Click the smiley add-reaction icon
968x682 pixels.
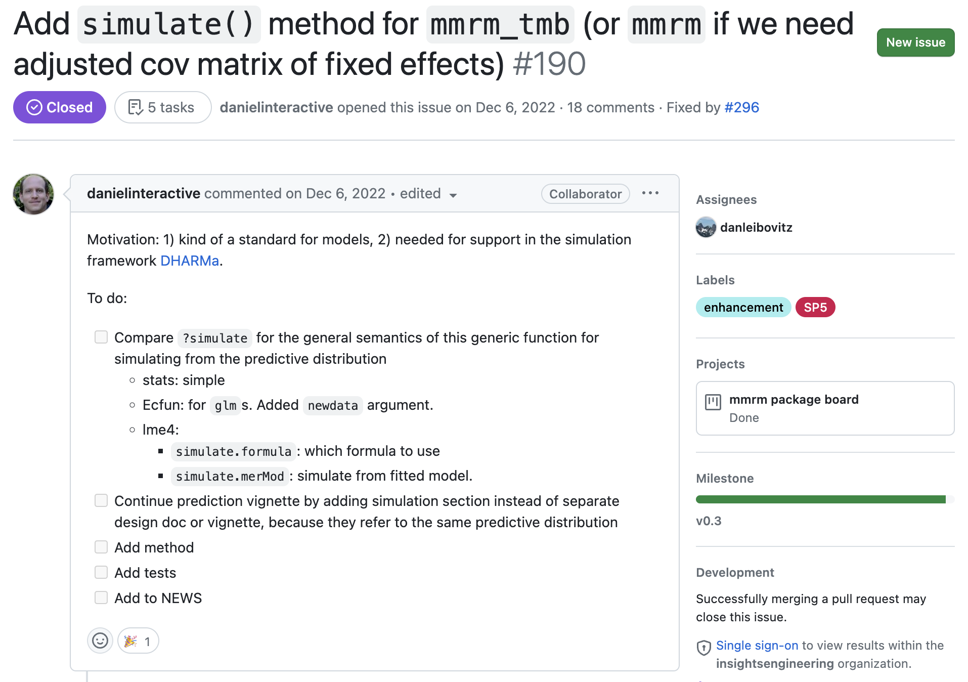pos(100,641)
